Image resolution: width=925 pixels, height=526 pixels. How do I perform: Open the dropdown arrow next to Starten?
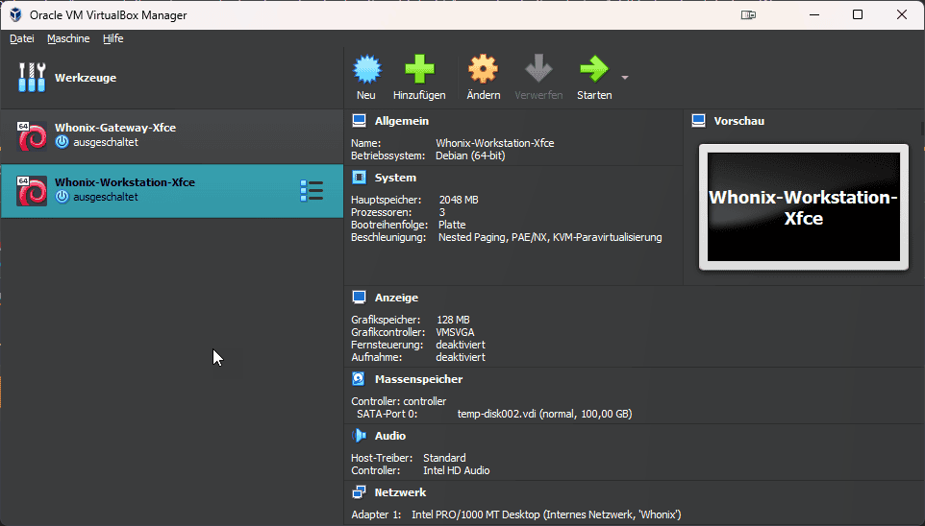pyautogui.click(x=625, y=78)
